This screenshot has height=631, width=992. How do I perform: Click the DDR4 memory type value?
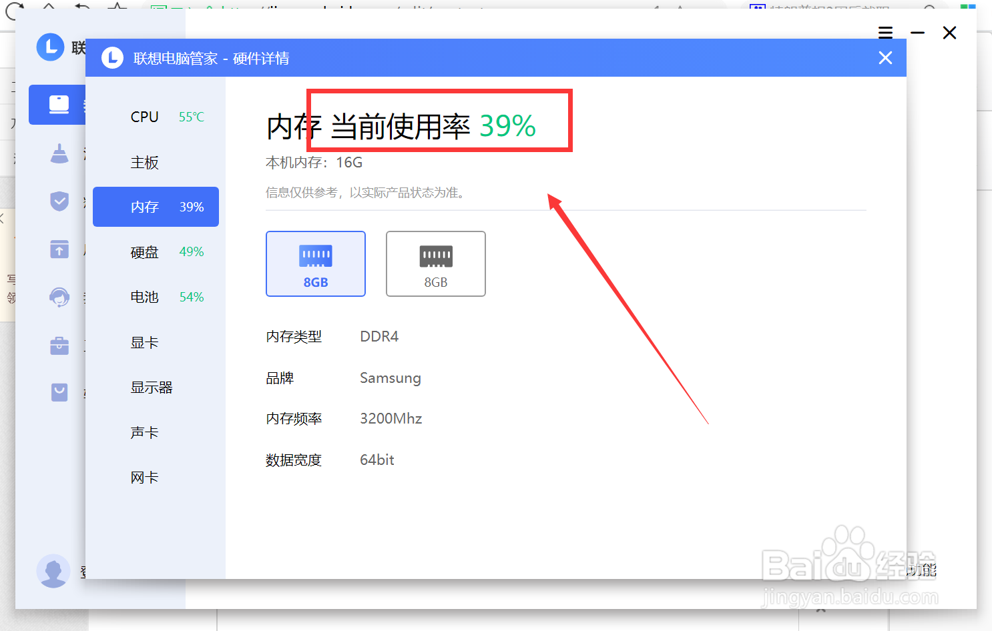point(379,336)
